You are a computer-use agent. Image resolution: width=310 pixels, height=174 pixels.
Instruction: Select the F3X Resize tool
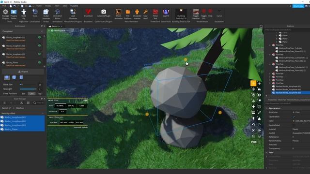259,83
